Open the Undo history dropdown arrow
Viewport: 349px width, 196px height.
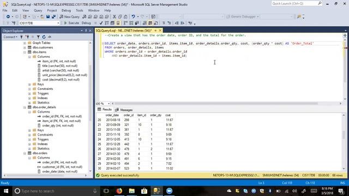click(x=138, y=17)
